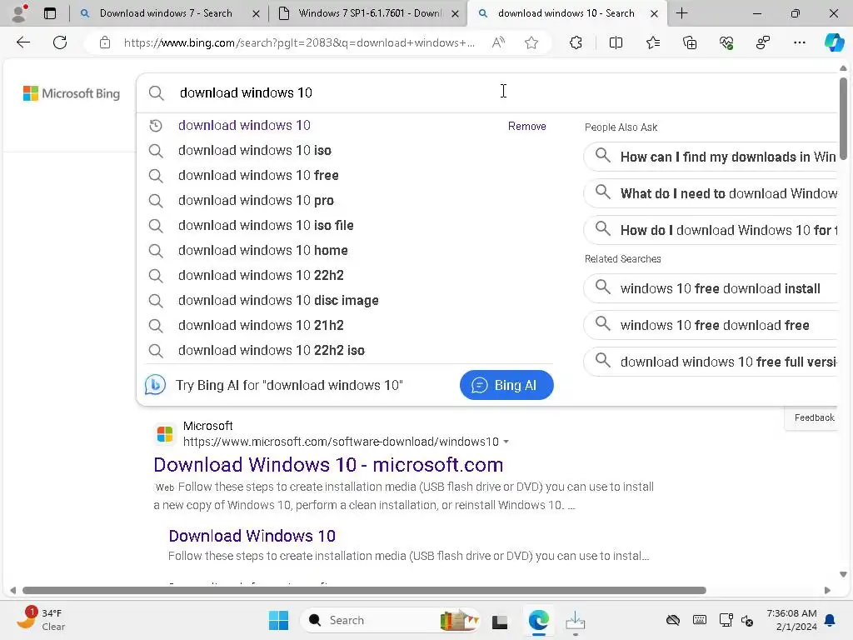853x640 pixels.
Task: Open the Download Windows 10 sub-link
Action: [252, 536]
